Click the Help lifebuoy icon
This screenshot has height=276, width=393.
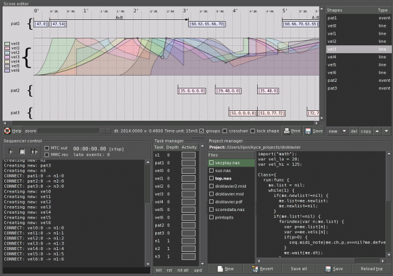click(7, 131)
